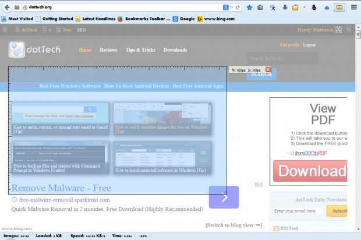Expand the small dropdown arrow beside folder icon

click(304, 8)
